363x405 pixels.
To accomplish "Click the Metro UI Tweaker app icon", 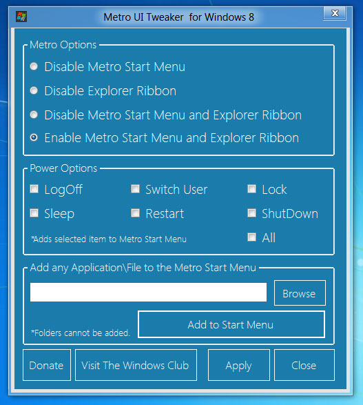I will 21,17.
